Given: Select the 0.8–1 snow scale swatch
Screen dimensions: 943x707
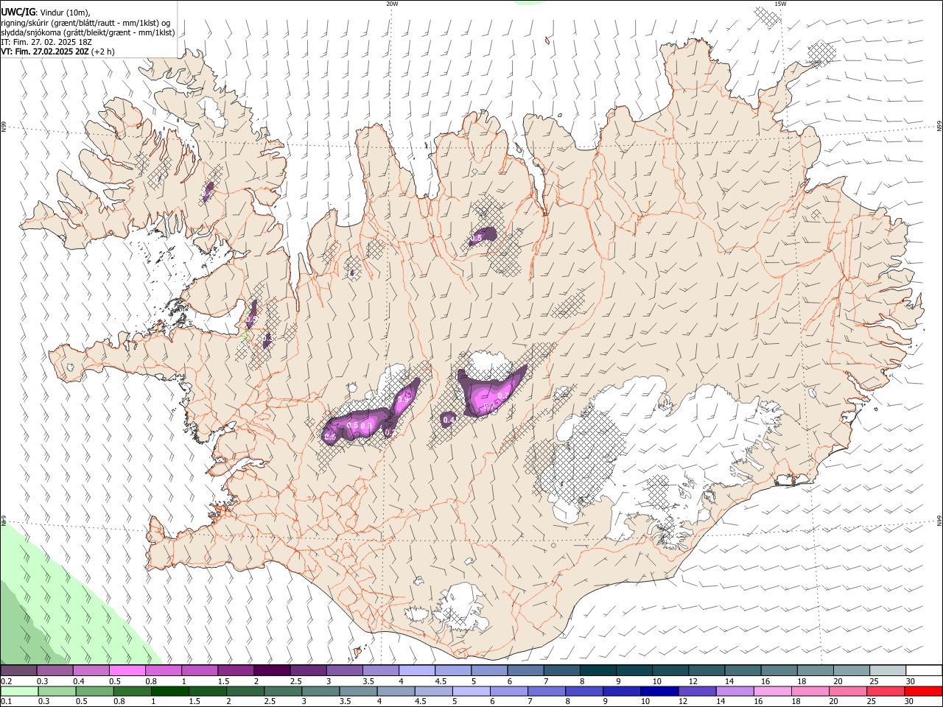Looking at the screenshot, I should pyautogui.click(x=164, y=670).
